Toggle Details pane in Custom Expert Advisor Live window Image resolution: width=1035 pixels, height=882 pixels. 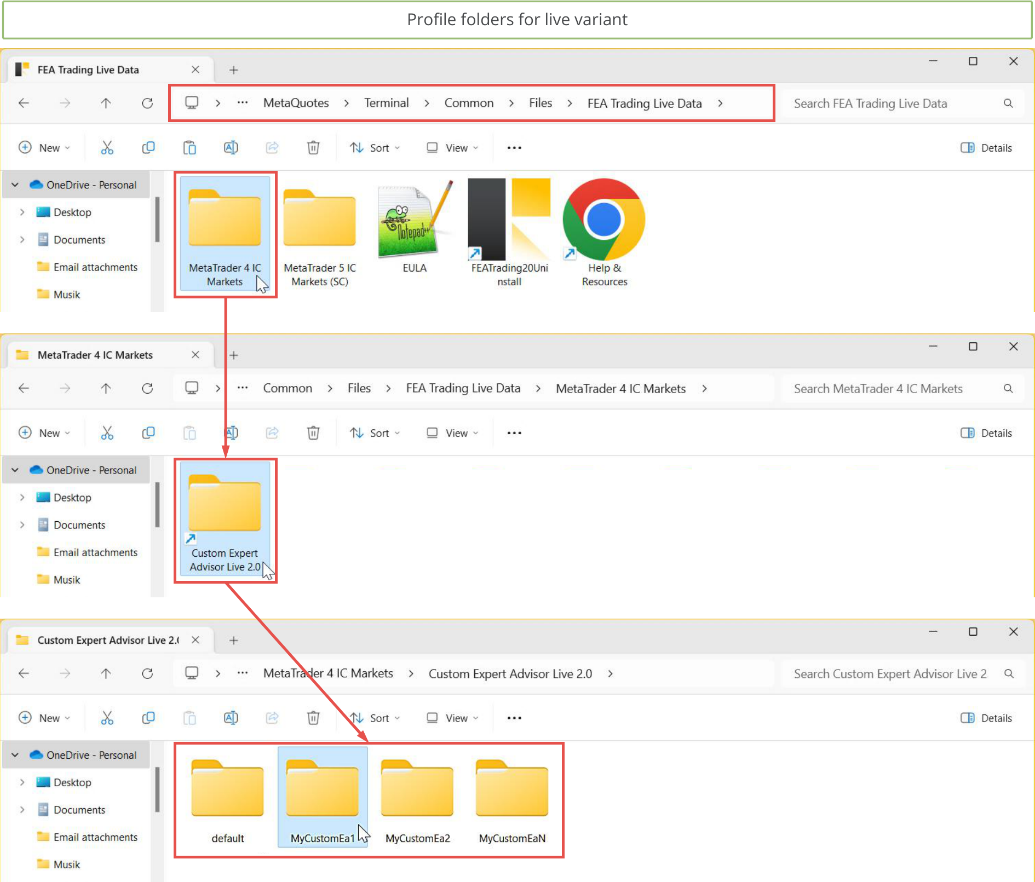coord(986,718)
